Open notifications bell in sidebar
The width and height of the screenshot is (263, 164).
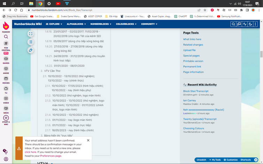(5, 151)
